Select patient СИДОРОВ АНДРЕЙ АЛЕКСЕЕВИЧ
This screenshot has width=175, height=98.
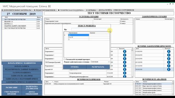[x=22, y=26]
